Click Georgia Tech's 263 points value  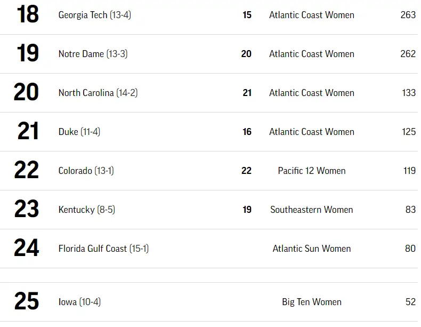(408, 15)
